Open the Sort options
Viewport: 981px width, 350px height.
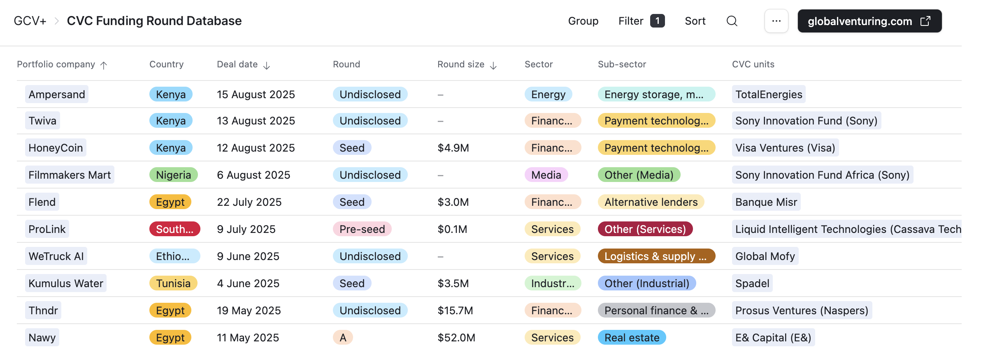pyautogui.click(x=695, y=21)
